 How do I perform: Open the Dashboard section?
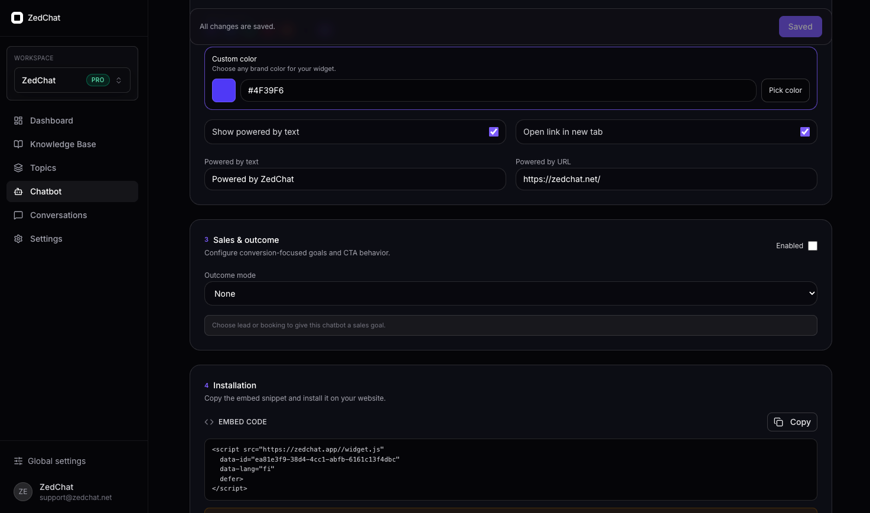coord(51,121)
